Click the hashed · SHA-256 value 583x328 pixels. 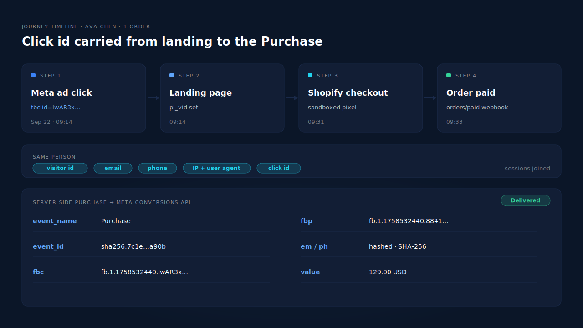[x=398, y=246]
